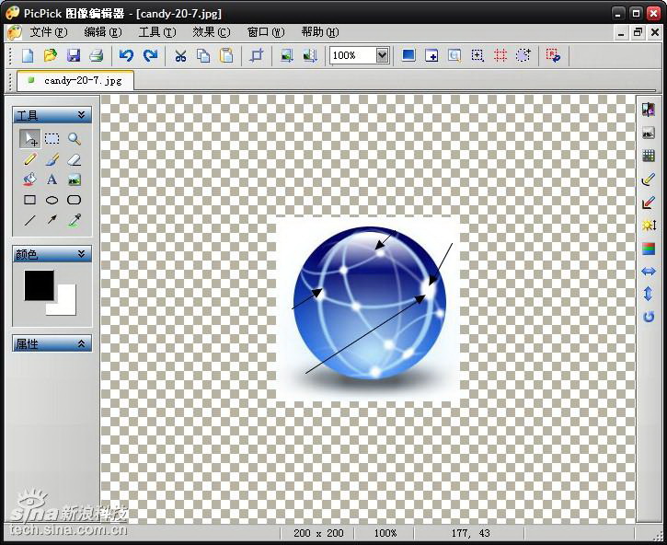Viewport: 667px width, 545px height.
Task: Select the rectangular marquee tool
Action: (52, 139)
